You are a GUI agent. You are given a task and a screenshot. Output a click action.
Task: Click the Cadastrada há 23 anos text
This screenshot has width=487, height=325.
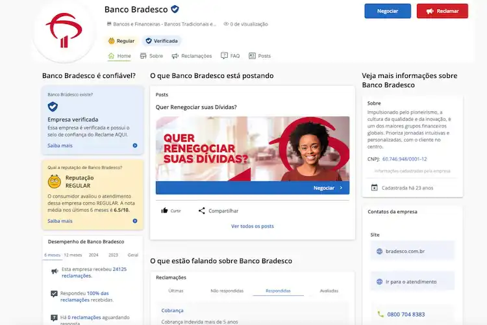coord(407,188)
